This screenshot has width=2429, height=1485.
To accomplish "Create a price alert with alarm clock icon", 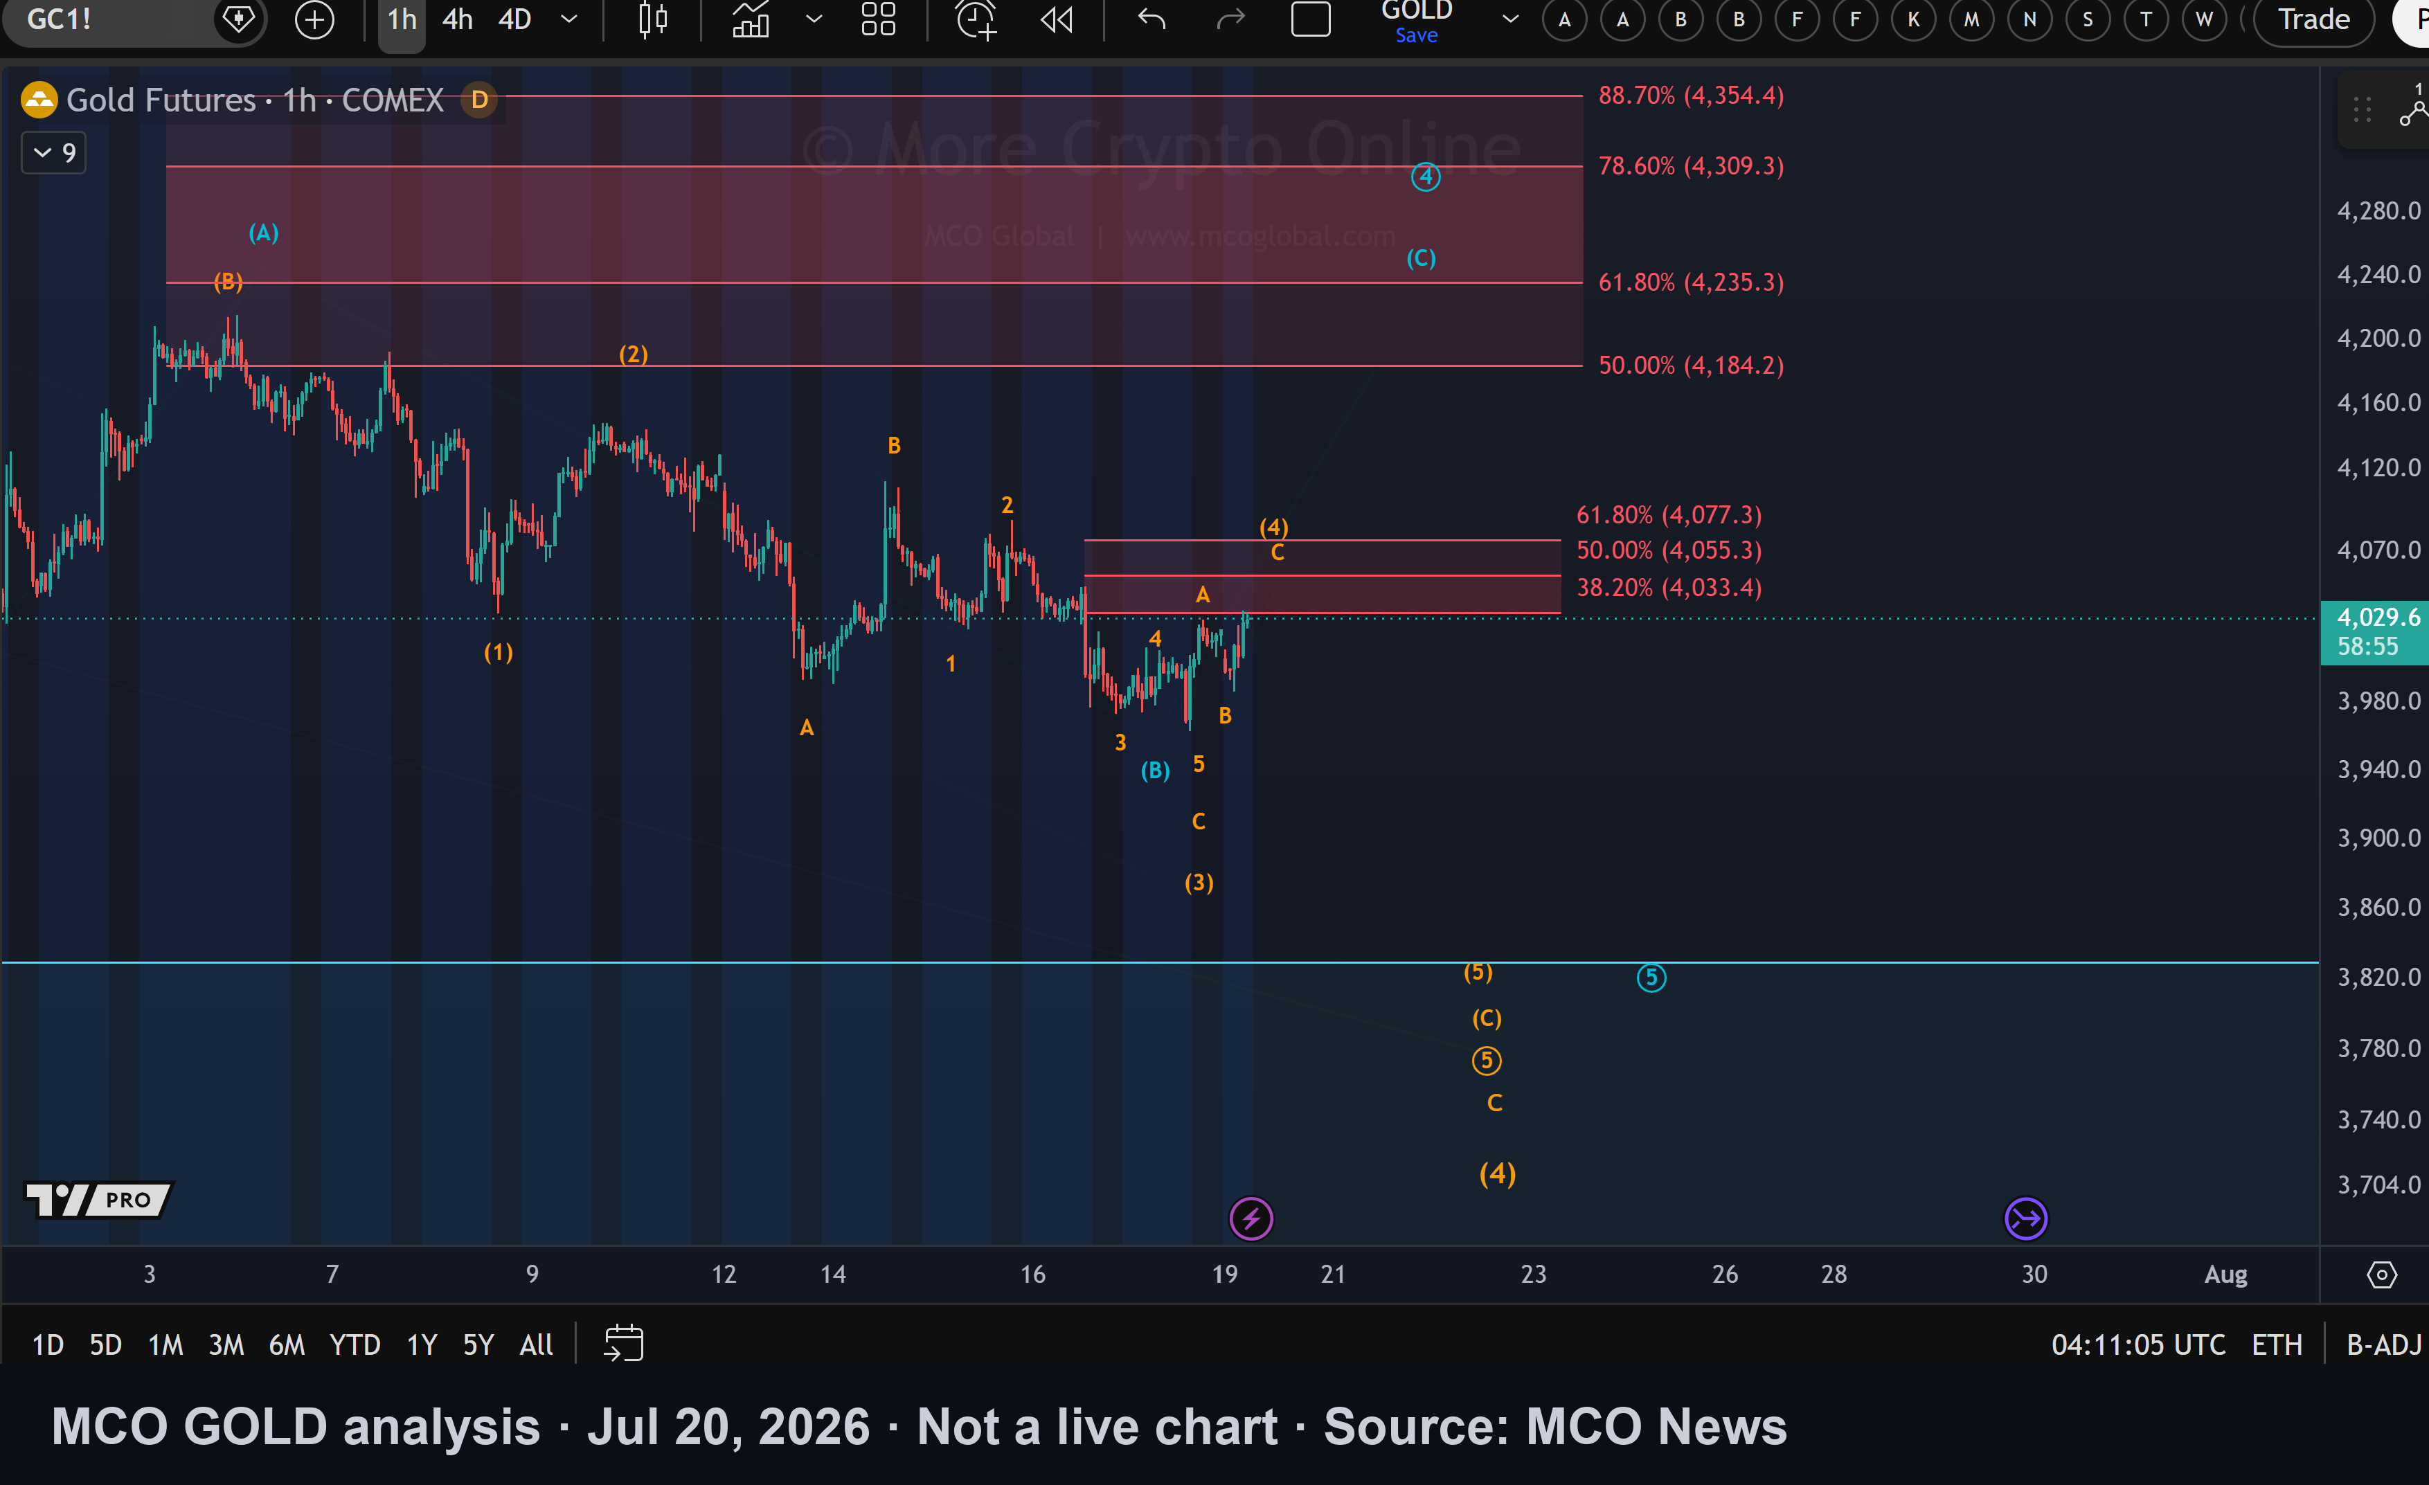I will click(x=976, y=19).
